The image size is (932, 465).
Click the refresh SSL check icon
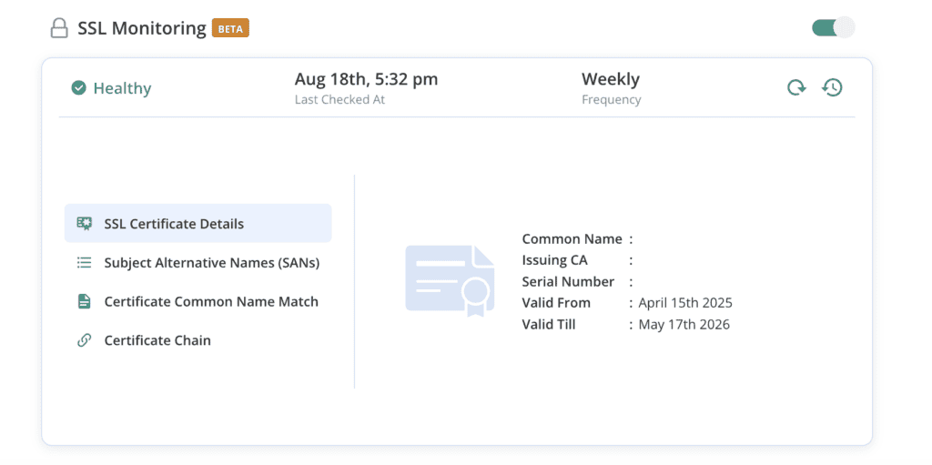[796, 88]
